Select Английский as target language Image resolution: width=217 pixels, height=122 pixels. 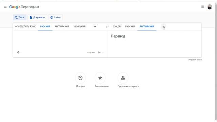(147, 26)
